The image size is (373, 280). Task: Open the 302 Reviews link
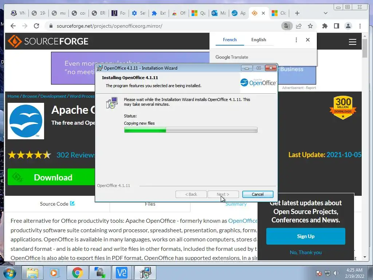pyautogui.click(x=75, y=155)
